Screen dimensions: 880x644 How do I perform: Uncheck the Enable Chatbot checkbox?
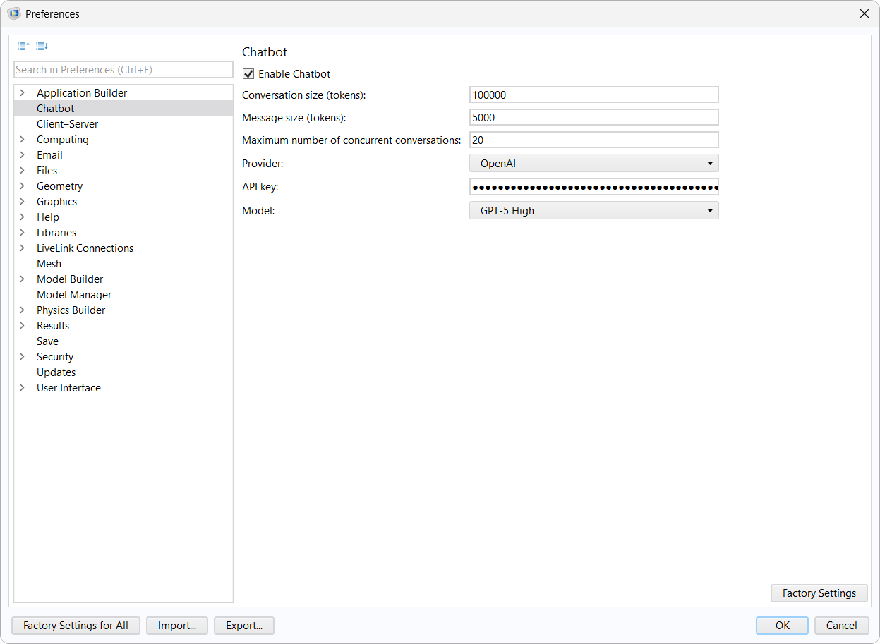click(x=248, y=74)
